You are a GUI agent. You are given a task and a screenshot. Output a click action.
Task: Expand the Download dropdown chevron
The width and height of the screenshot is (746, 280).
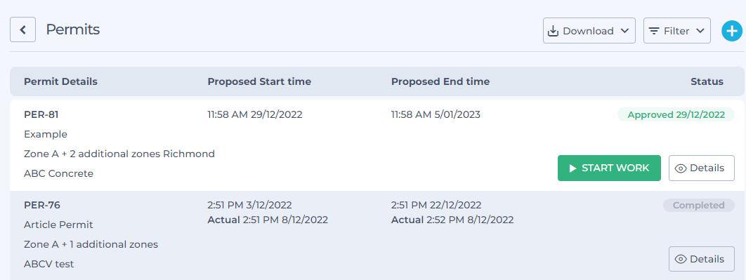click(624, 31)
